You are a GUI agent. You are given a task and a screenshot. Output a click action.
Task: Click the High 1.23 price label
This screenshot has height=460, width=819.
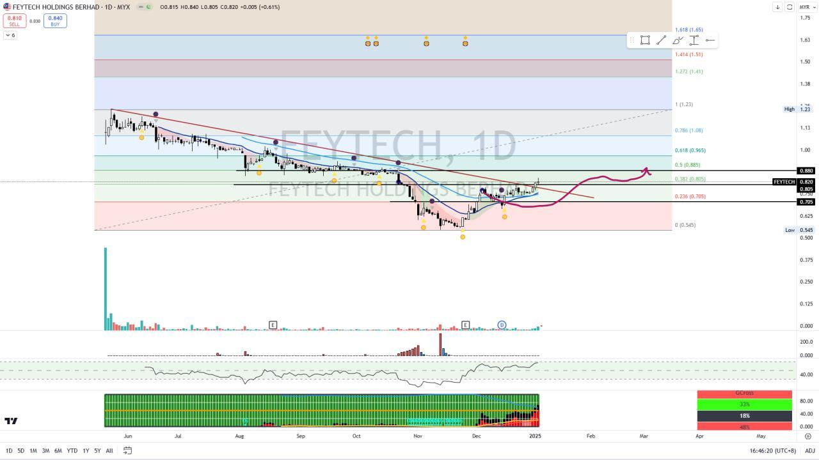799,109
